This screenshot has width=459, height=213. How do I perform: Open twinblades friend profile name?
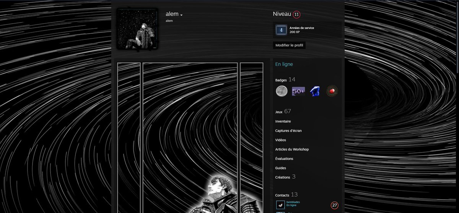pos(294,202)
